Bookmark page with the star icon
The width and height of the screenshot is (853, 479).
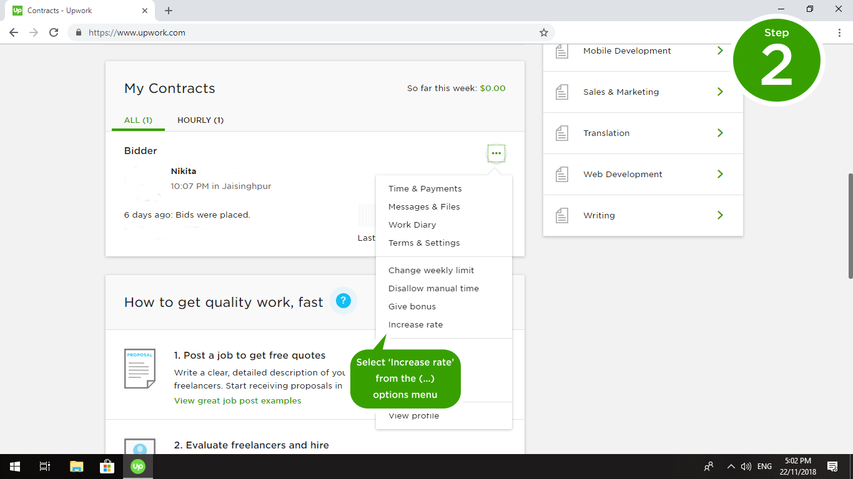click(543, 32)
